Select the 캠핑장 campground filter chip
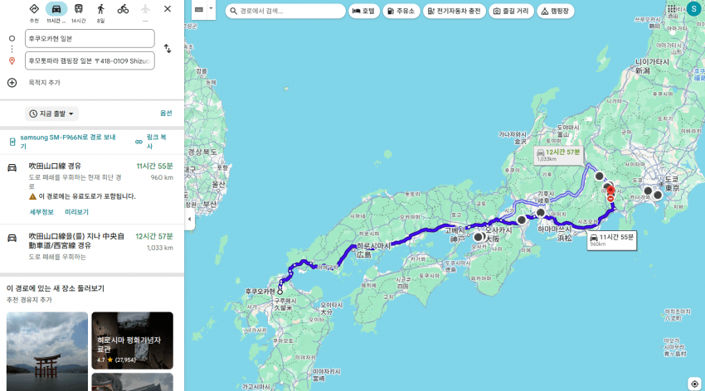 (556, 12)
